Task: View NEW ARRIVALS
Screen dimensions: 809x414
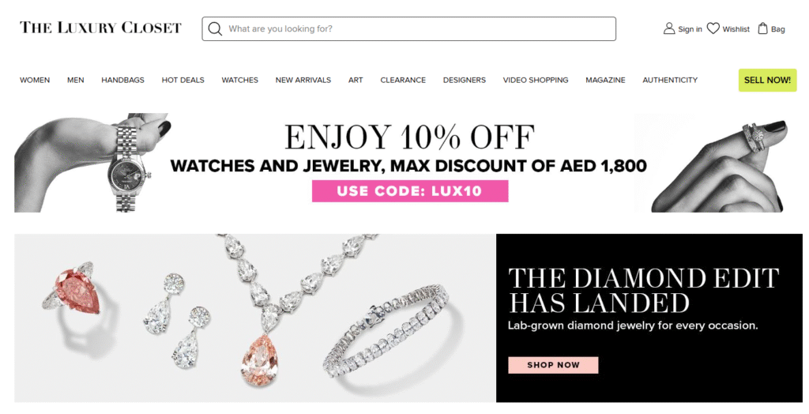Action: 303,80
